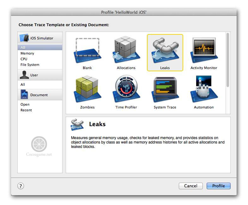Select All under User section

tap(40, 85)
